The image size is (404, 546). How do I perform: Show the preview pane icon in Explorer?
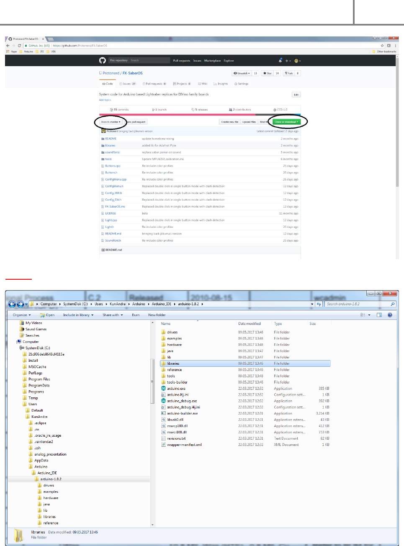[379, 315]
